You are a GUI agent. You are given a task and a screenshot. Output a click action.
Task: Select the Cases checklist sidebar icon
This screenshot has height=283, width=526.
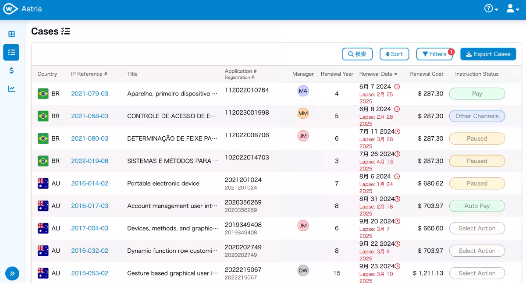pyautogui.click(x=11, y=52)
